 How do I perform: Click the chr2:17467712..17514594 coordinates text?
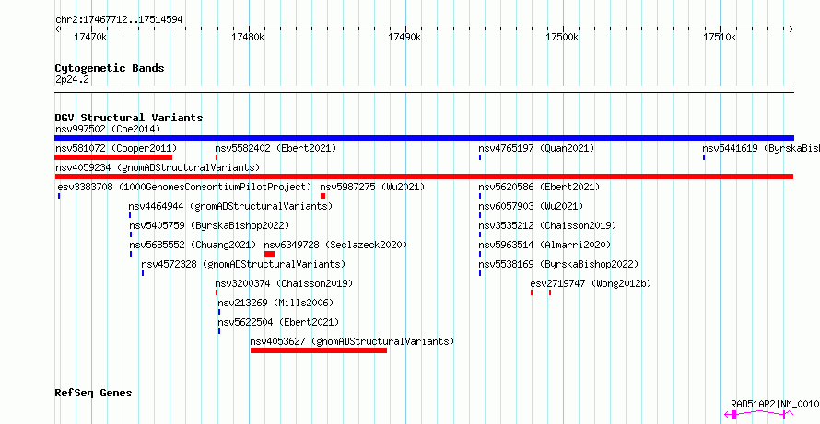119,20
